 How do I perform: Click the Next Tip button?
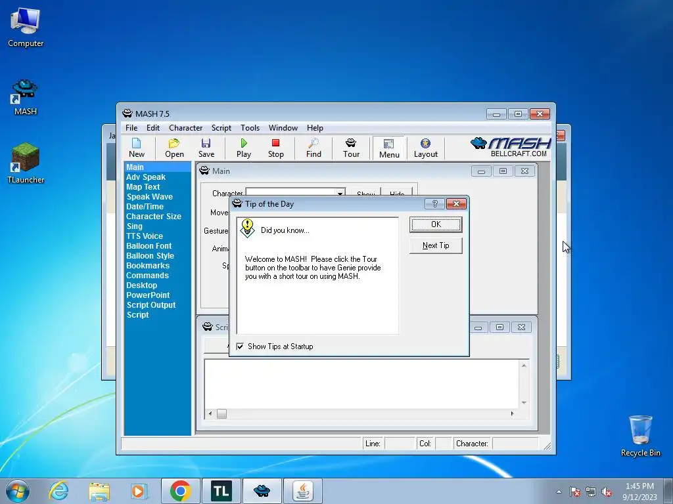coord(436,245)
